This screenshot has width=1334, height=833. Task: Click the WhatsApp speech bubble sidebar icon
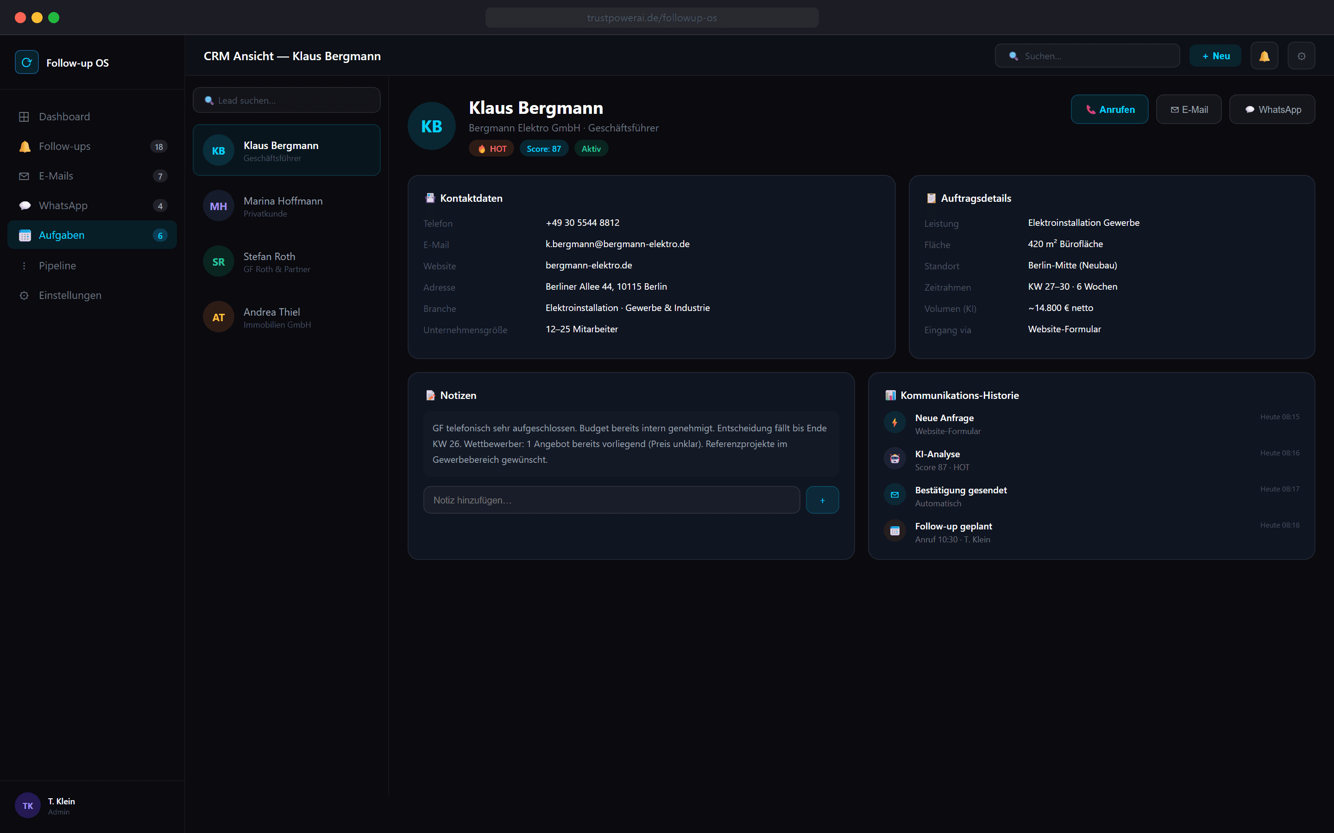pos(24,205)
